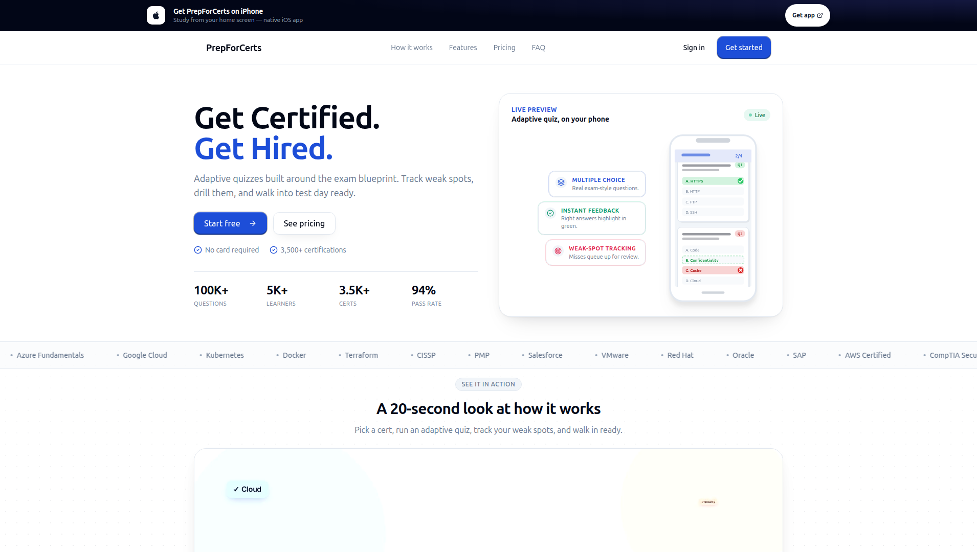This screenshot has width=977, height=552.
Task: Click the Get app button
Action: 807,15
